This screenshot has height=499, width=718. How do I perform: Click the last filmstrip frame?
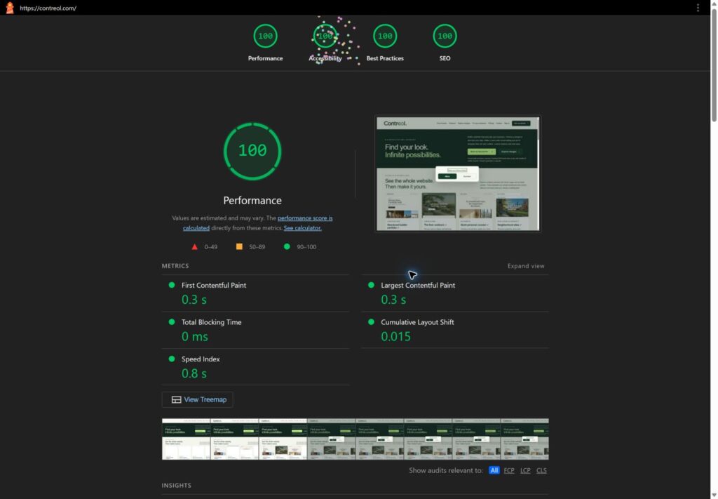pyautogui.click(x=524, y=439)
